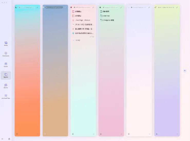Edit green-pink space with pencil icon
The height and width of the screenshot is (141, 190).
click(121, 7)
